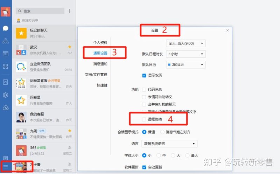Click the 全员 tag on 九尧
The image size is (280, 174).
42,131
